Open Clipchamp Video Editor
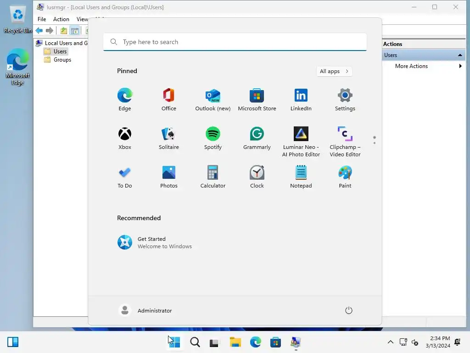Image resolution: width=470 pixels, height=353 pixels. coord(345,142)
